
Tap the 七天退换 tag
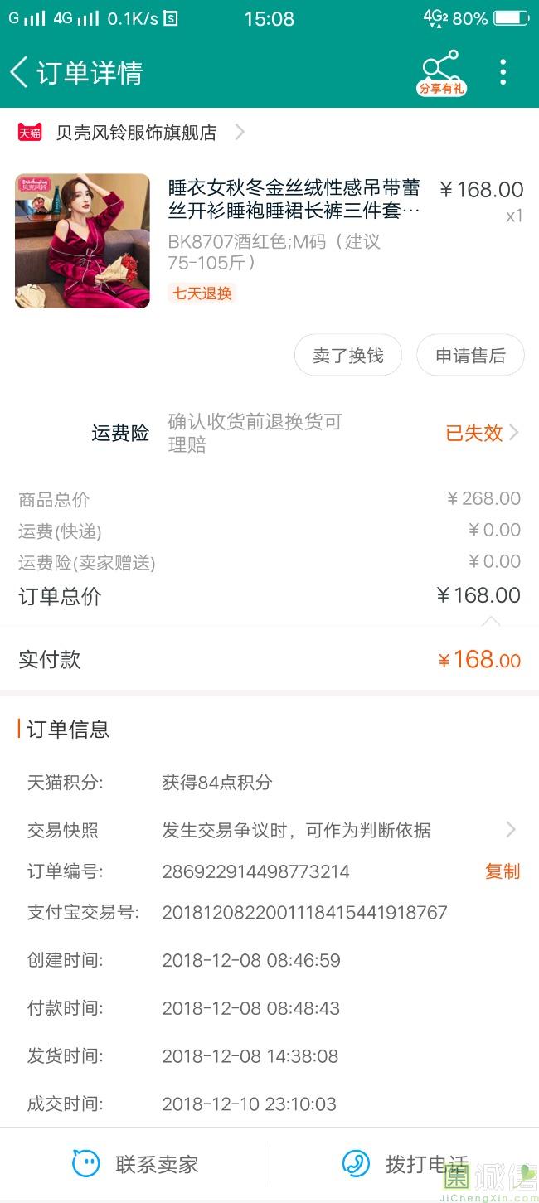[x=202, y=293]
